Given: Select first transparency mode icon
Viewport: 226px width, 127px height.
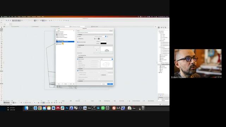Looking at the screenshot, I should [x=95, y=39].
